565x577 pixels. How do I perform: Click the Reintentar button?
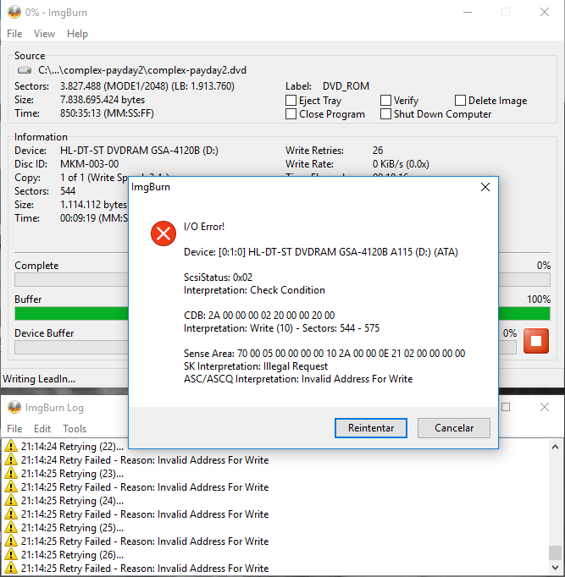[371, 428]
